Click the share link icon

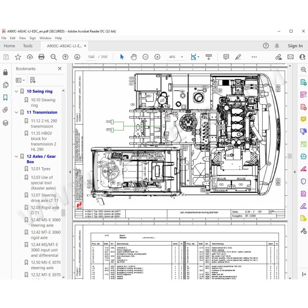point(279,57)
